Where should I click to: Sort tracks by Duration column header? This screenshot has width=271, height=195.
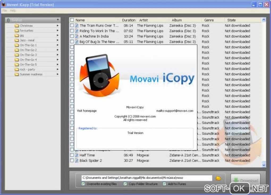tap(129, 20)
